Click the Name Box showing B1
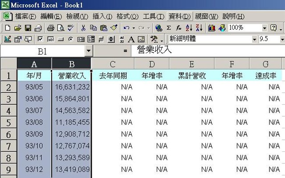Image resolution: width=285 pixels, height=178 pixels. (43, 51)
